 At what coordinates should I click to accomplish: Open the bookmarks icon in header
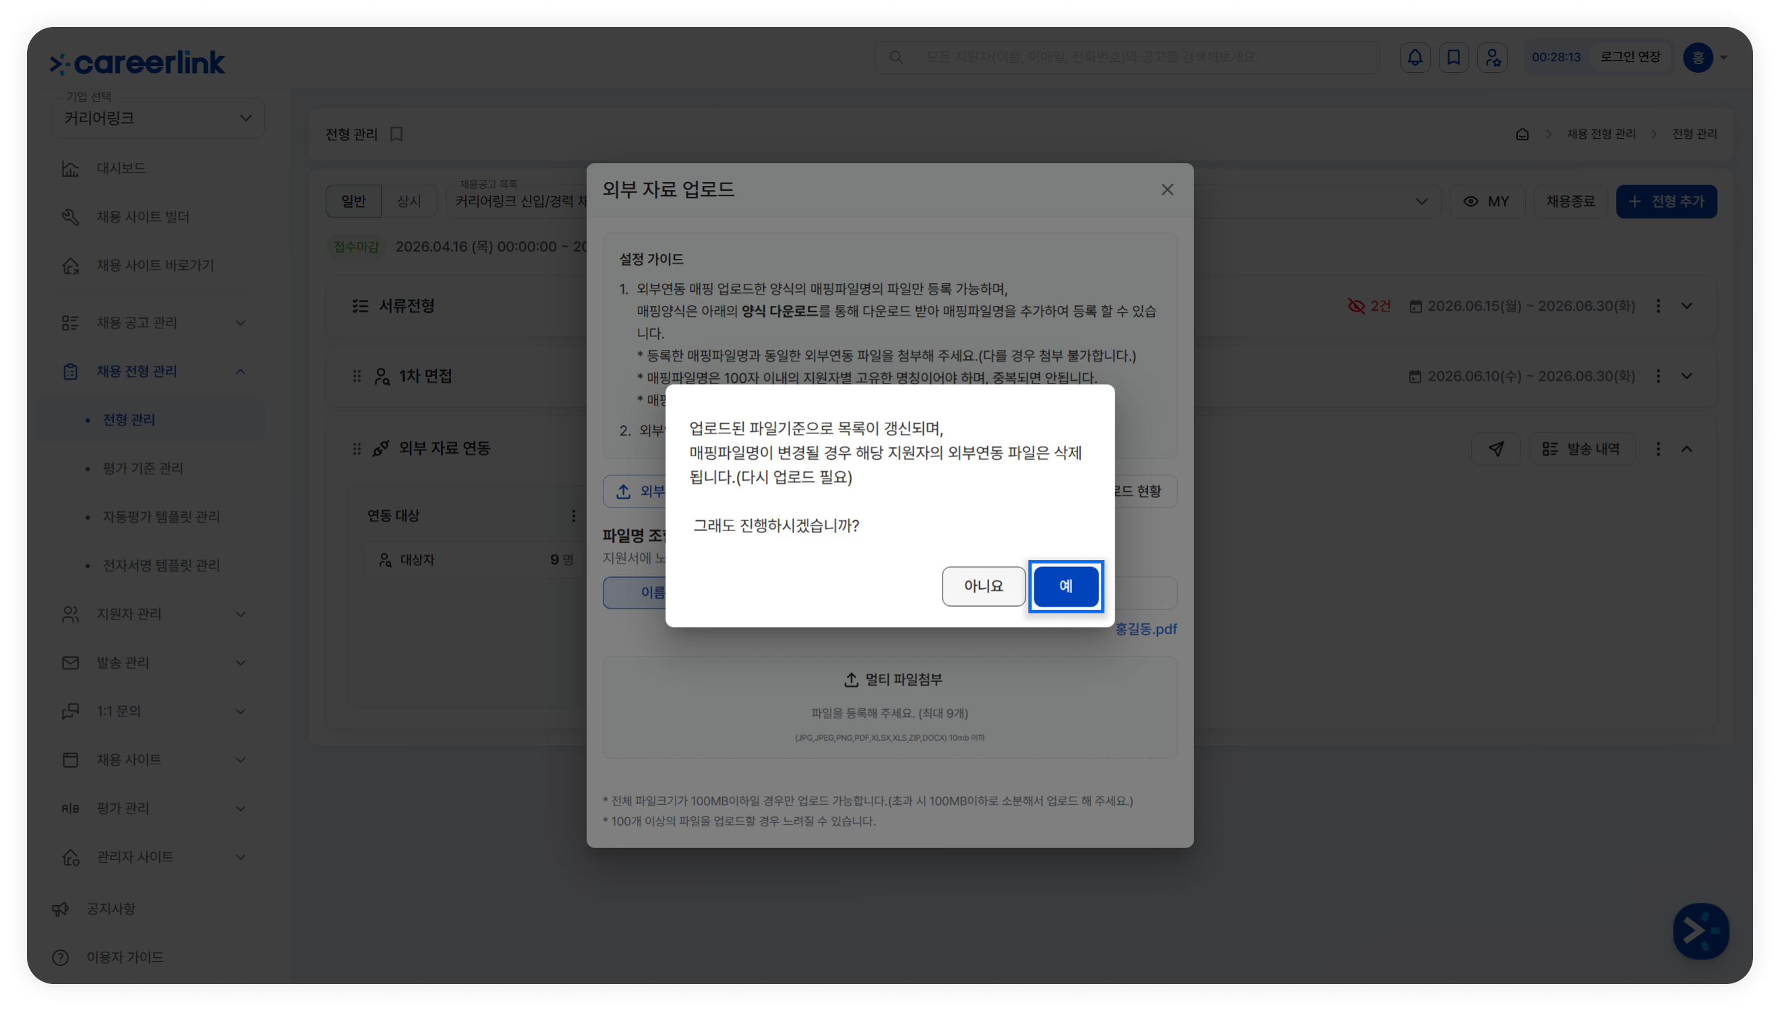1453,57
